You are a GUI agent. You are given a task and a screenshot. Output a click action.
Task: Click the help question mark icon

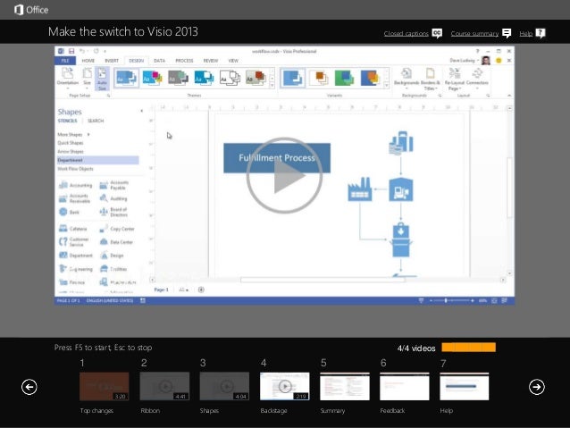pos(541,33)
